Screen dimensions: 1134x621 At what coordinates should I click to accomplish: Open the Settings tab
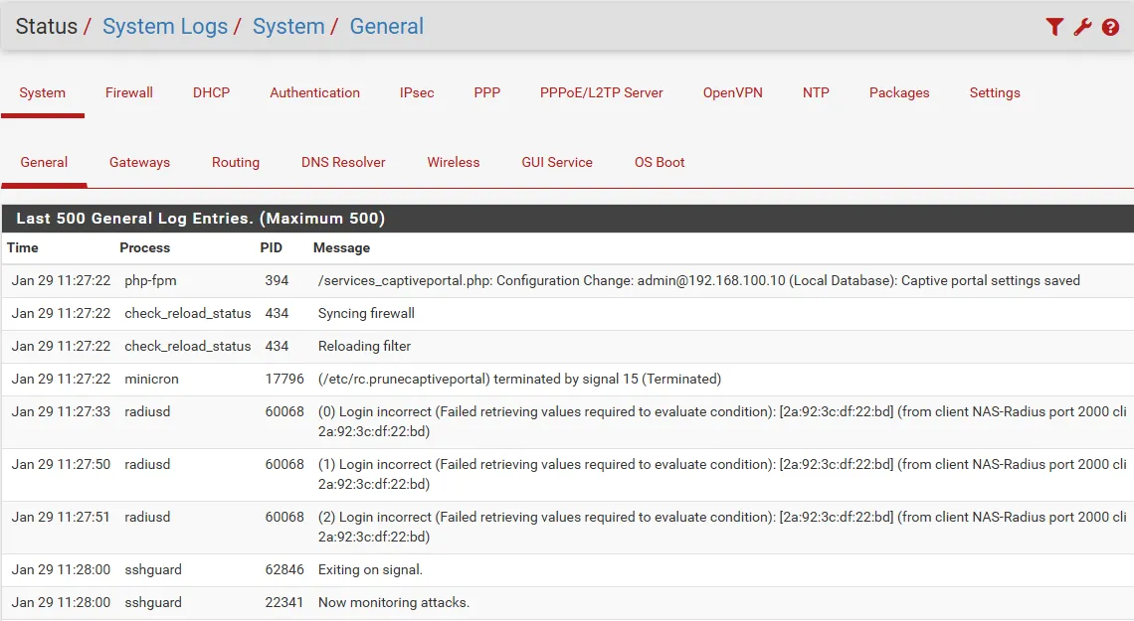(995, 92)
